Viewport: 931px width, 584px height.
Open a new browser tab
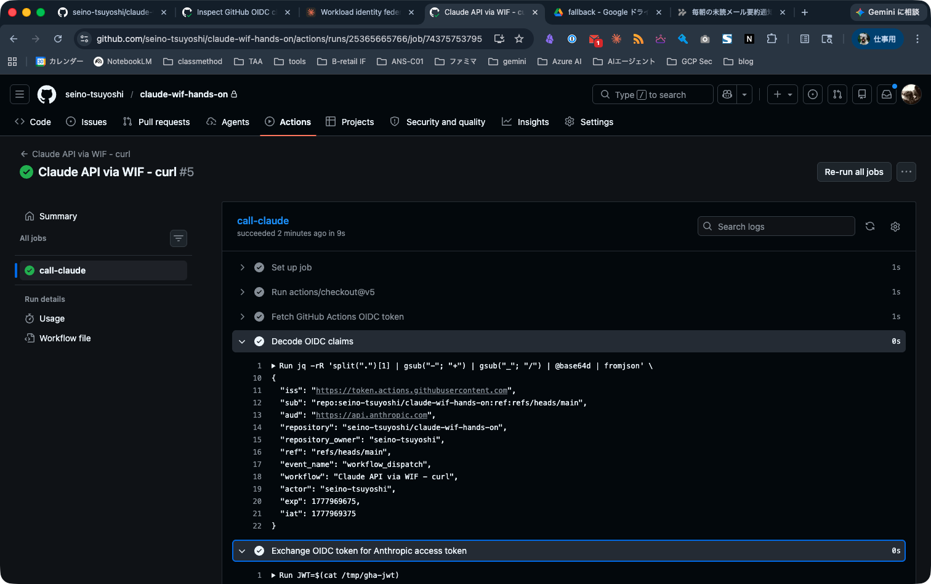pos(804,12)
